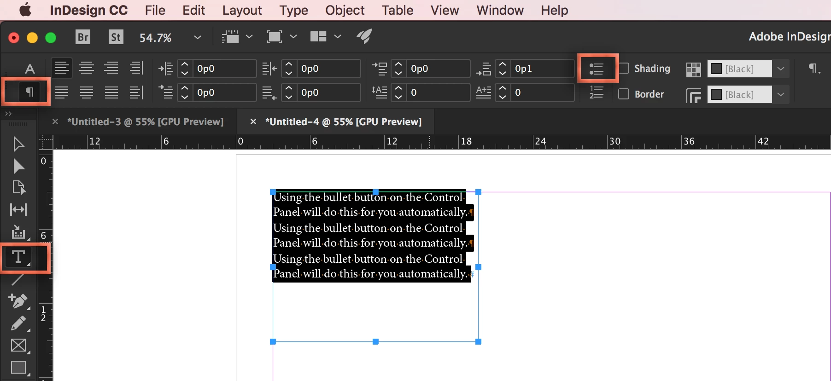Select the Pen tool
Screen dimensions: 831x381
(18, 301)
